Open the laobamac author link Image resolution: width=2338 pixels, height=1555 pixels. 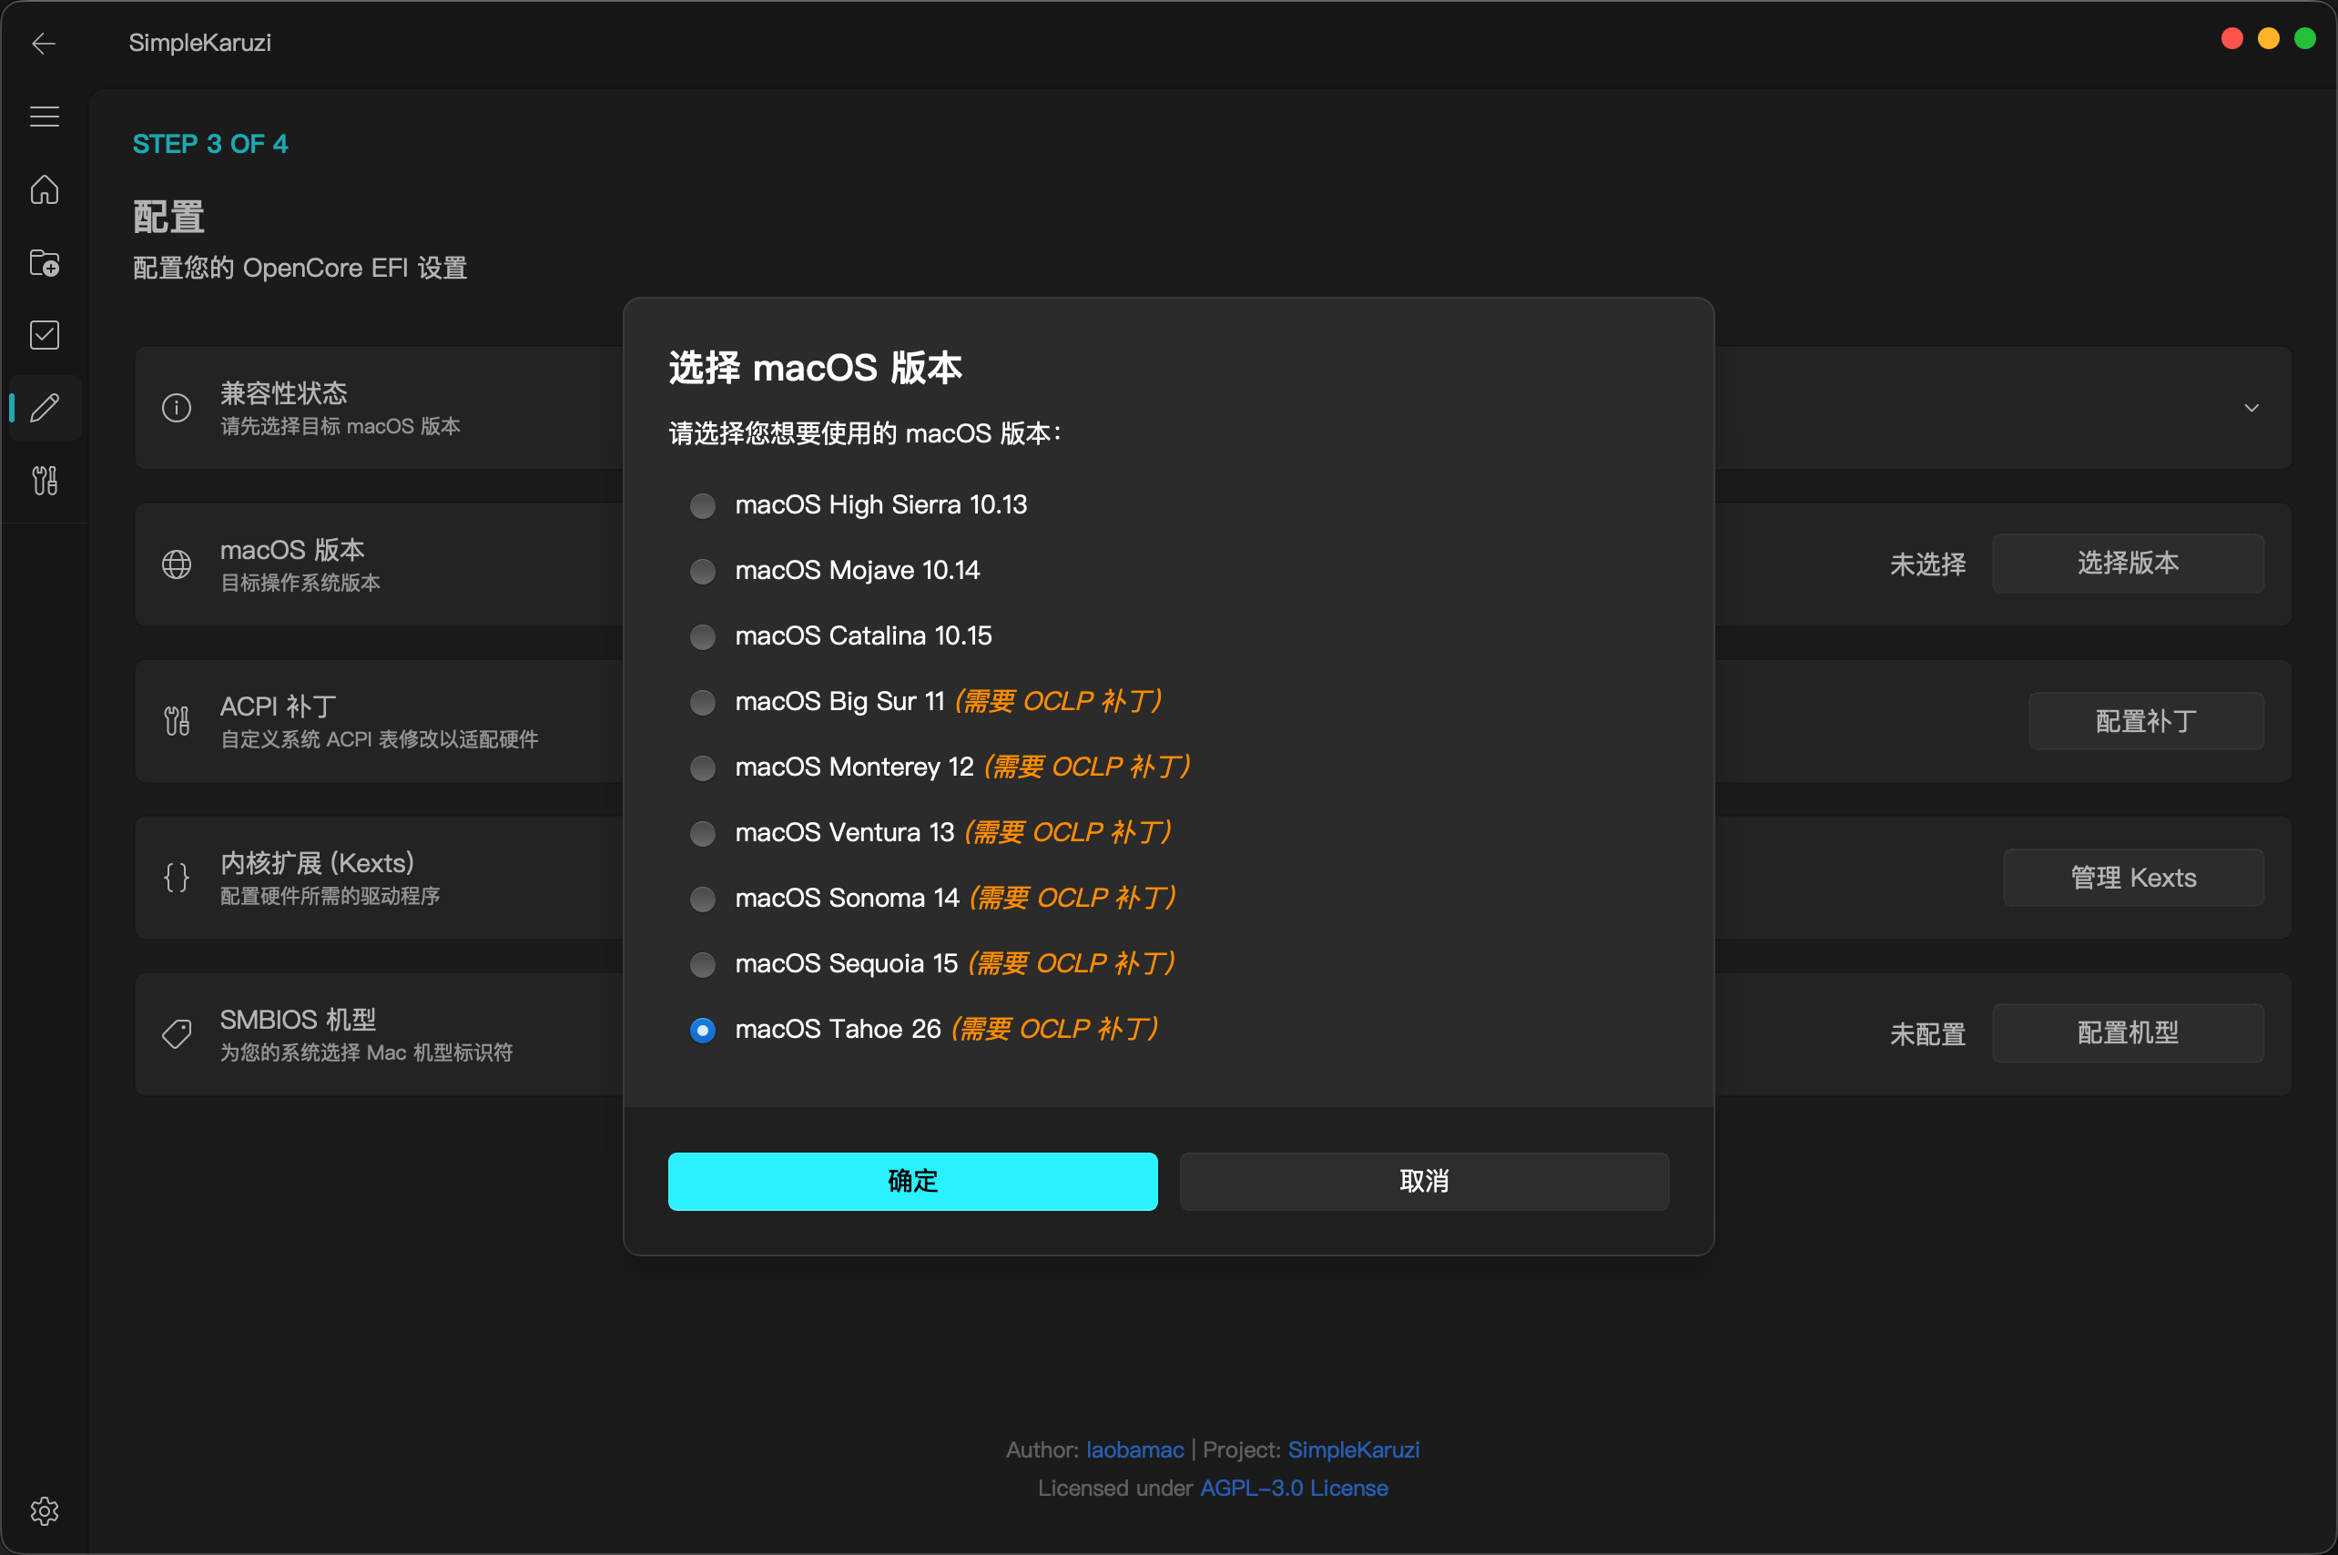click(x=1134, y=1450)
